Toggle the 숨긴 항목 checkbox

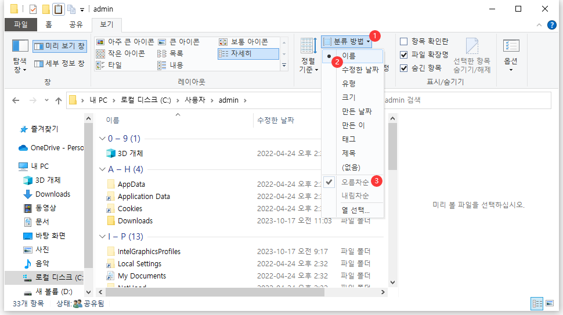[404, 68]
